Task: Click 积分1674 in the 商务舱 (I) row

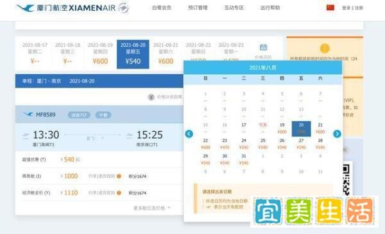Action: point(137,176)
